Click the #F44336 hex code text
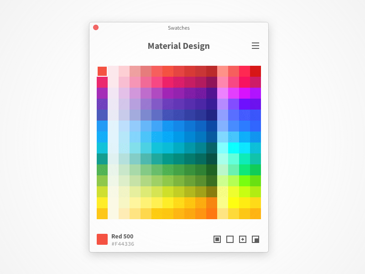Viewport: 365px width, 274px height. point(123,244)
